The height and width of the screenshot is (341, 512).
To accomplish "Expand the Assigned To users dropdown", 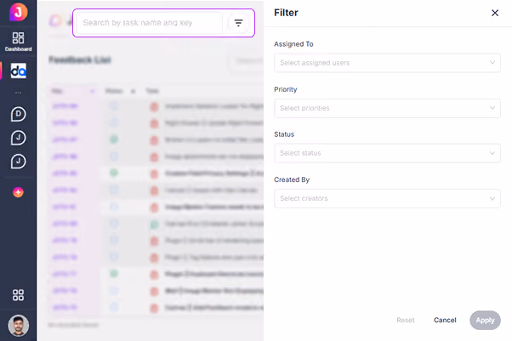I will pos(387,63).
